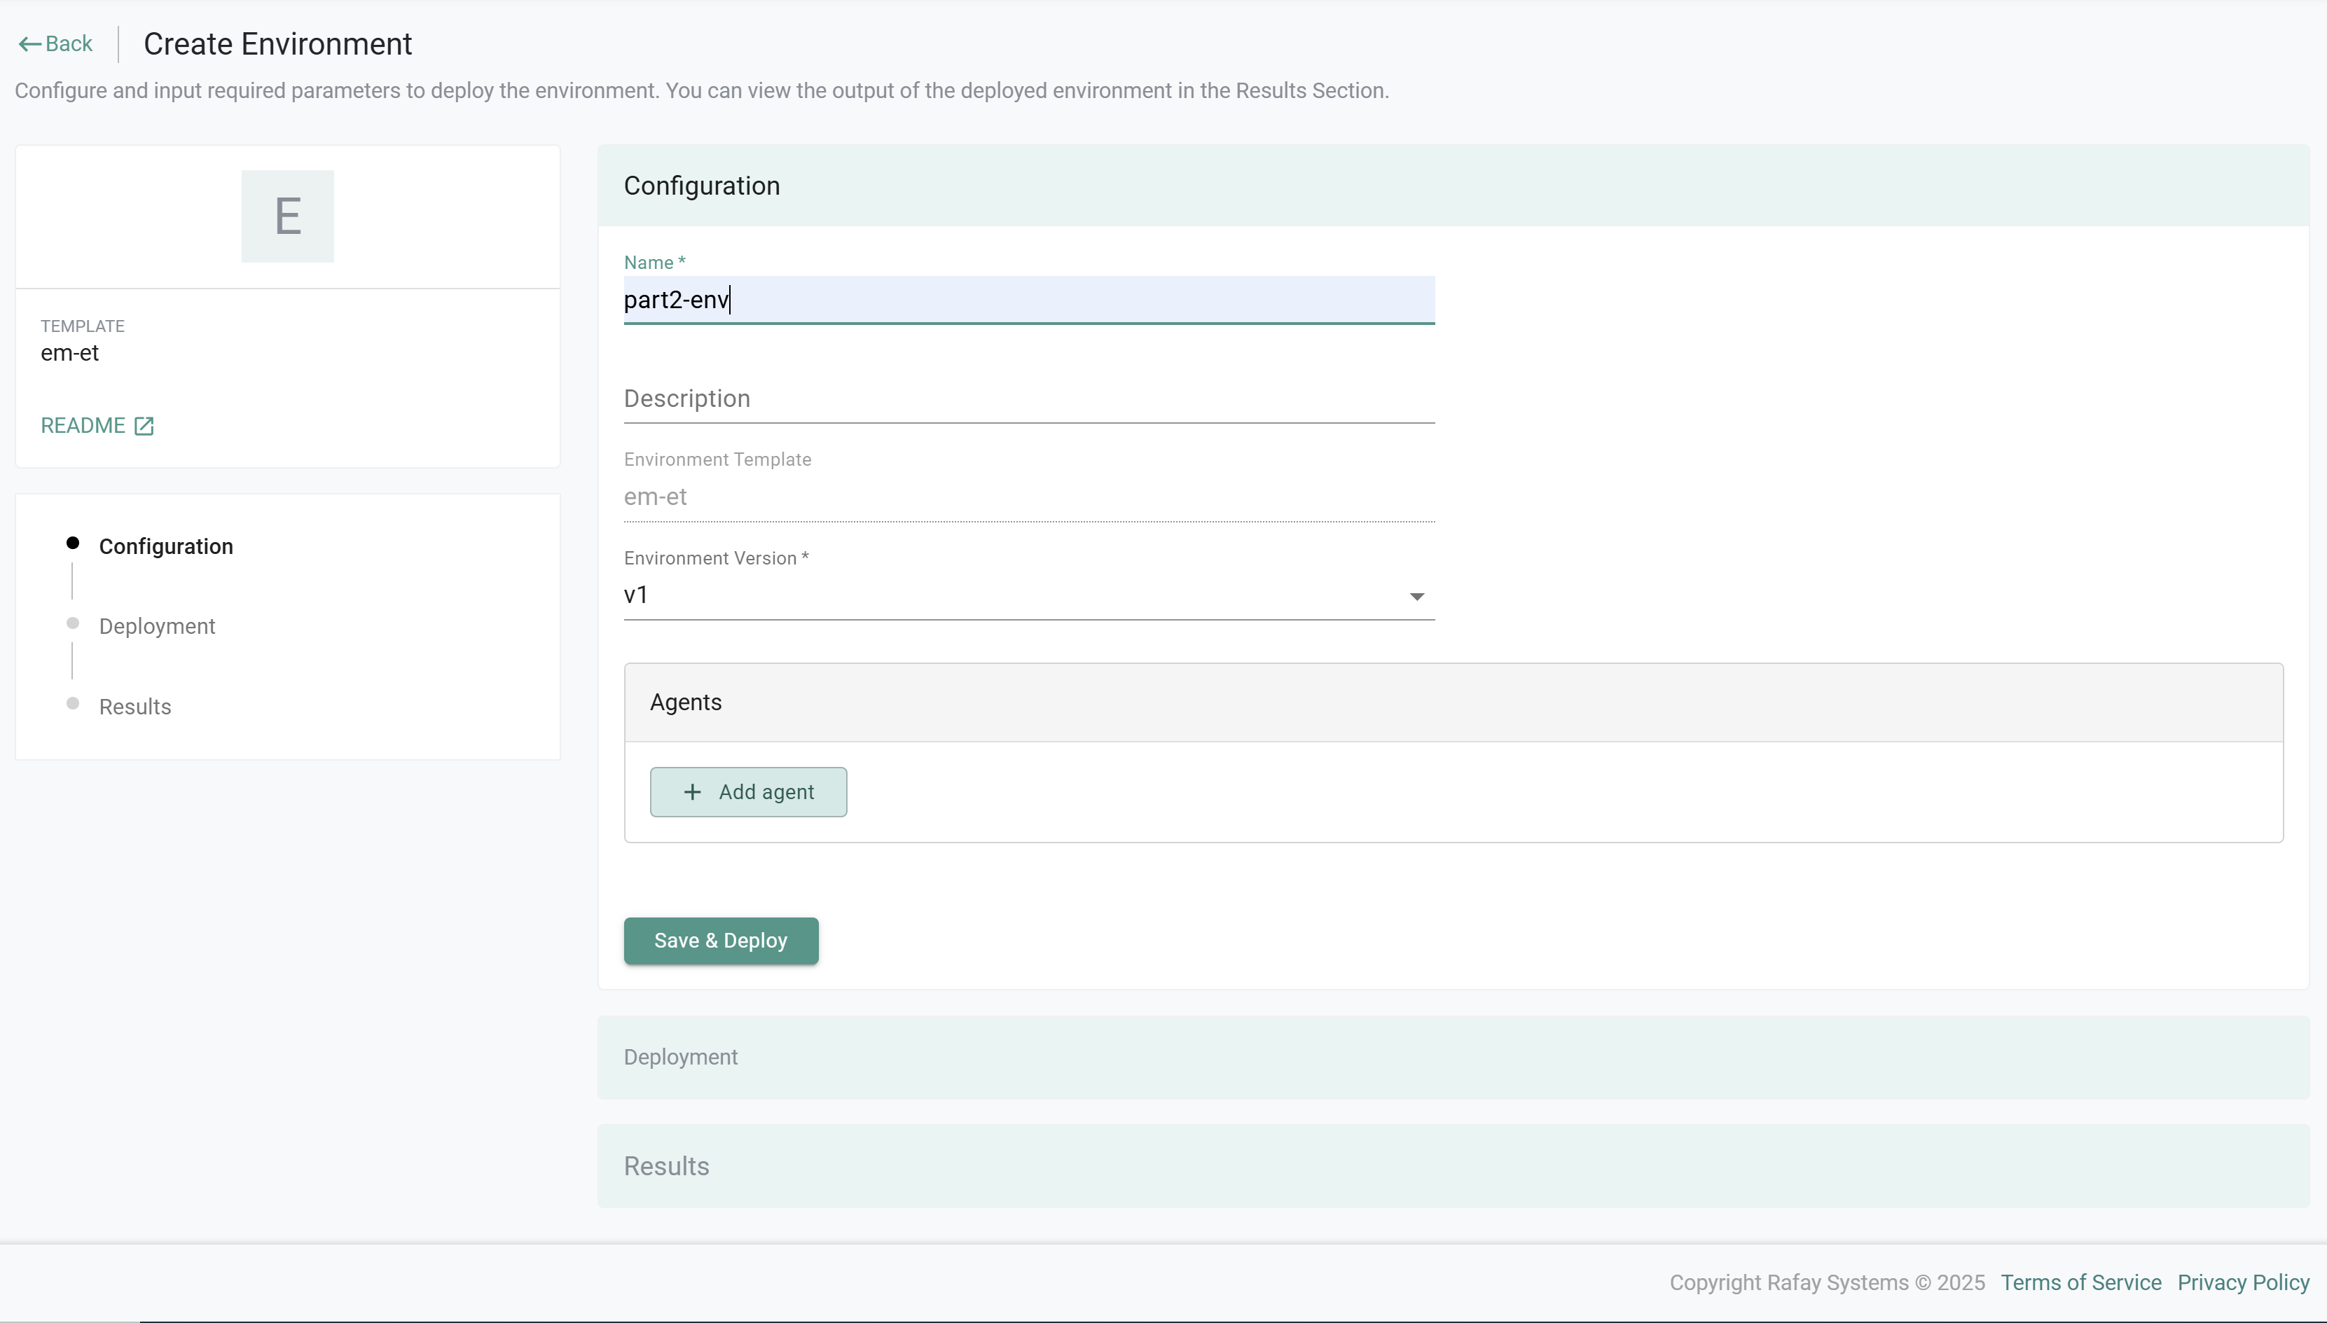The width and height of the screenshot is (2327, 1323).
Task: Click the Configuration step bullet
Action: (x=73, y=543)
